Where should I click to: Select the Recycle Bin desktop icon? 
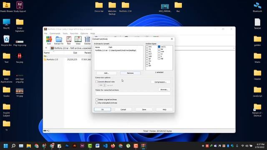coord(6,41)
